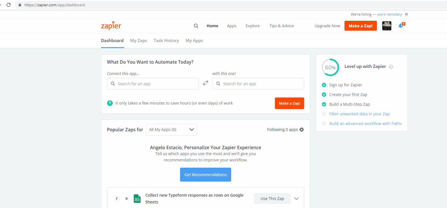Toggle the Create your first Zap checkmark
Image resolution: width=447 pixels, height=208 pixels.
(324, 95)
